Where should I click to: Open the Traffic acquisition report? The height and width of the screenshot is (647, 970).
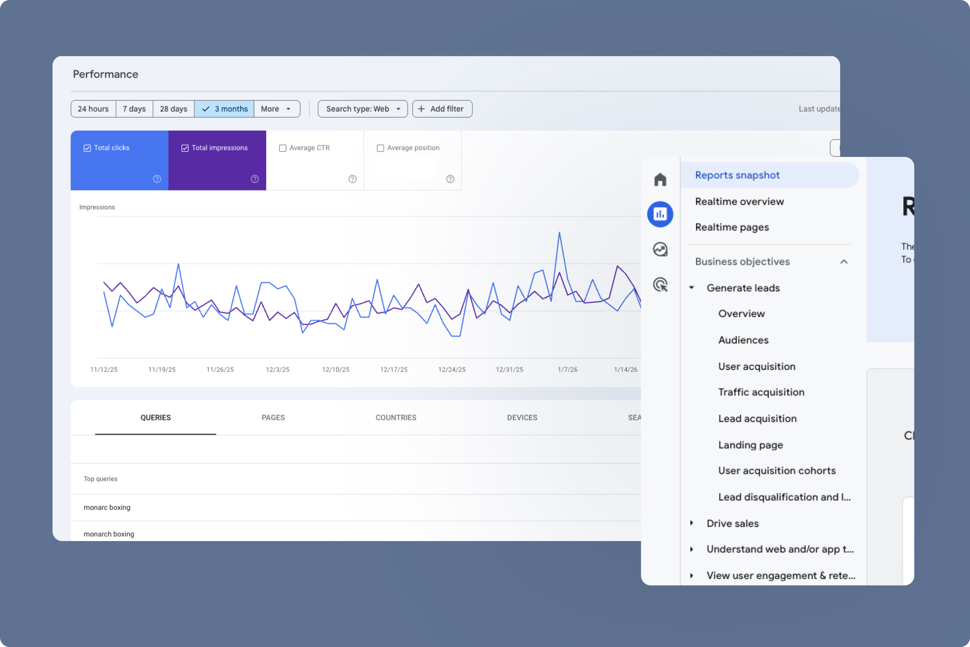pyautogui.click(x=761, y=392)
